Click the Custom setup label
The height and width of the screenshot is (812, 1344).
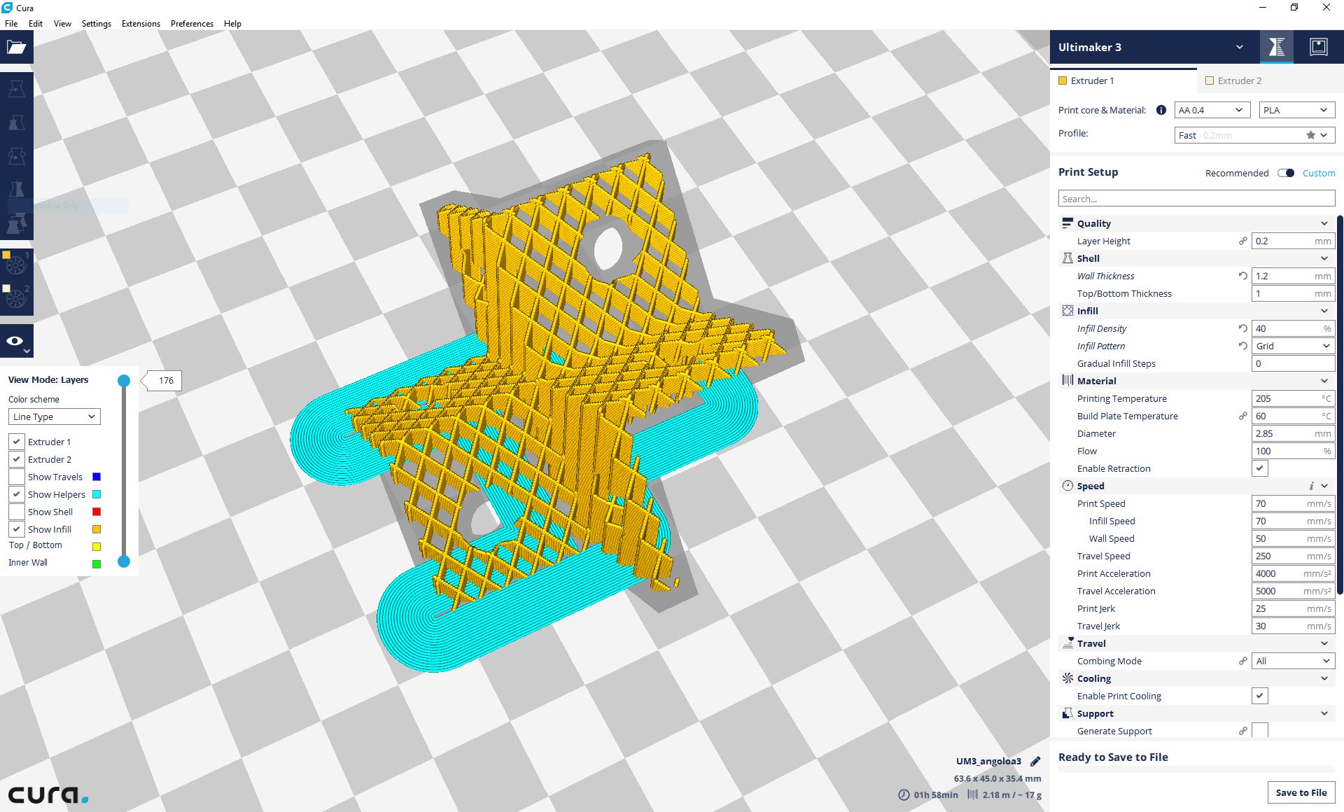coord(1319,173)
